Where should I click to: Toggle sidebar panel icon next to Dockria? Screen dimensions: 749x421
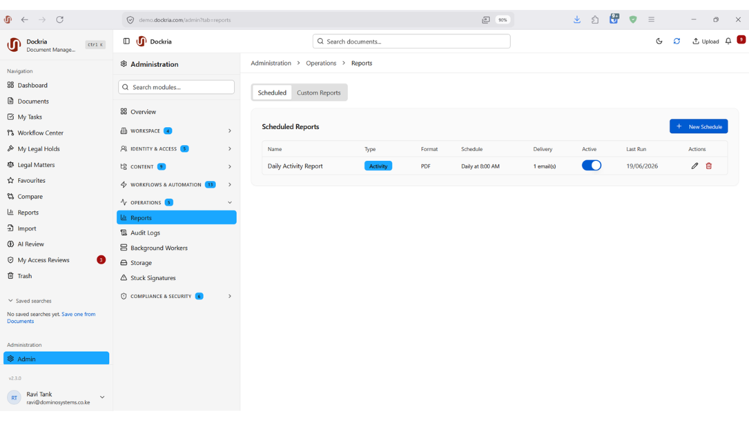point(126,41)
